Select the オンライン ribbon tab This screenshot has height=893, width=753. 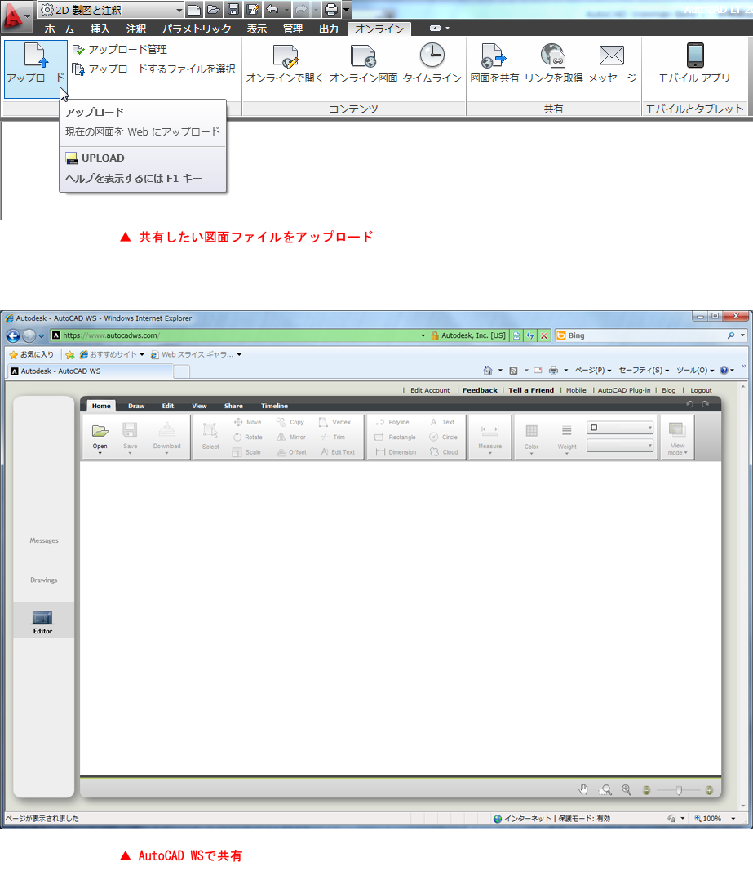click(x=379, y=29)
